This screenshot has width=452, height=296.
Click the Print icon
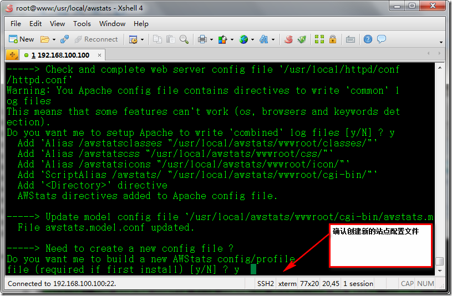tap(202, 39)
